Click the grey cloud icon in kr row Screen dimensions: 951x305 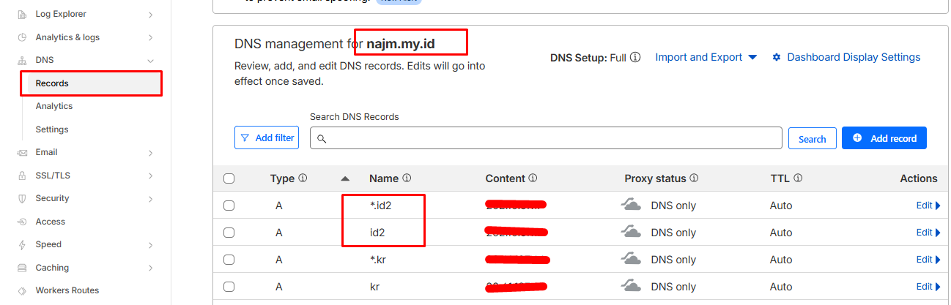(x=631, y=286)
